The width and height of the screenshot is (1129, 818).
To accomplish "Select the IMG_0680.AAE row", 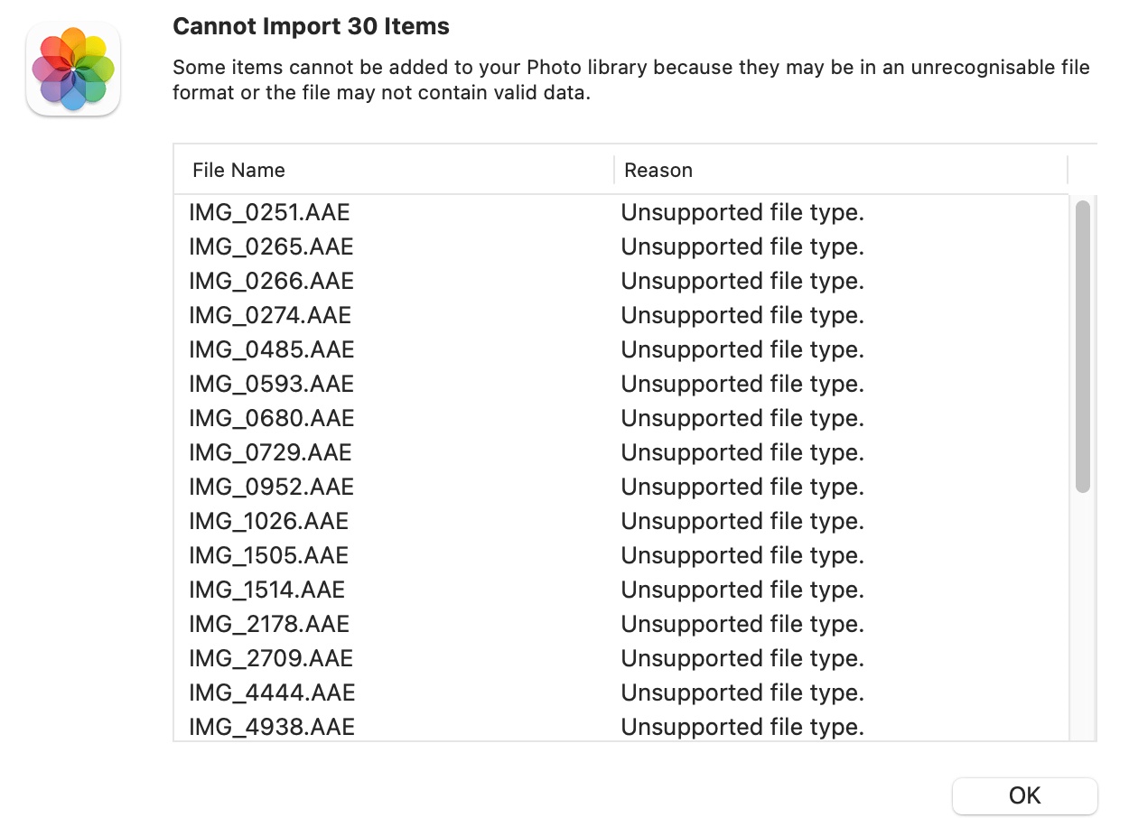I will [x=271, y=419].
